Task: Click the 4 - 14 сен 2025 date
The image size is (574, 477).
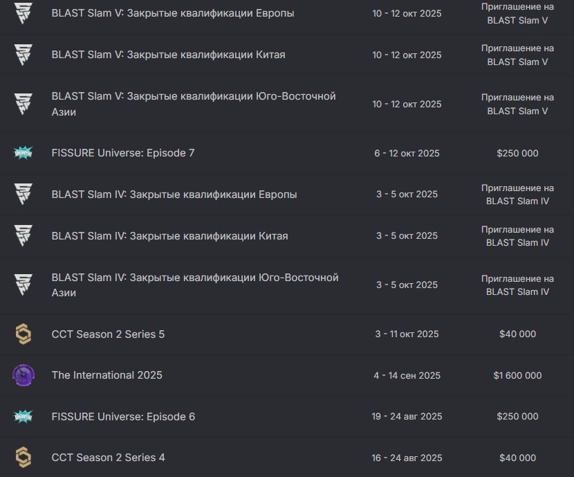Action: click(407, 375)
